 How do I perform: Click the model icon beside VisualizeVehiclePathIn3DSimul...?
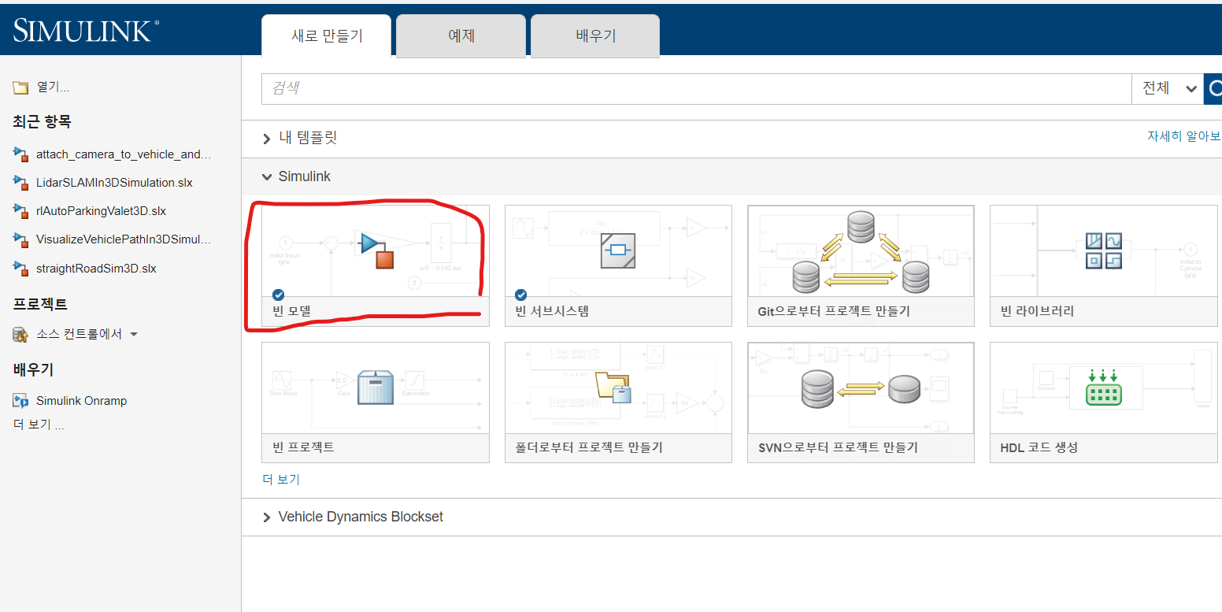(20, 239)
